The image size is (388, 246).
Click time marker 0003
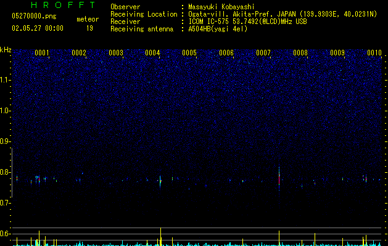click(116, 53)
